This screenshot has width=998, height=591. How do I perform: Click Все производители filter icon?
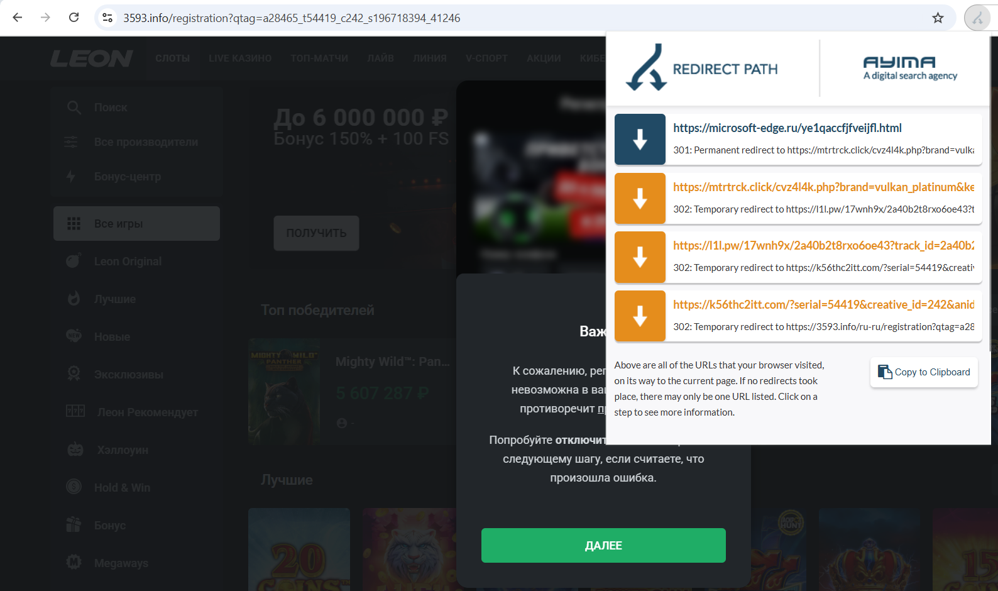pos(71,142)
